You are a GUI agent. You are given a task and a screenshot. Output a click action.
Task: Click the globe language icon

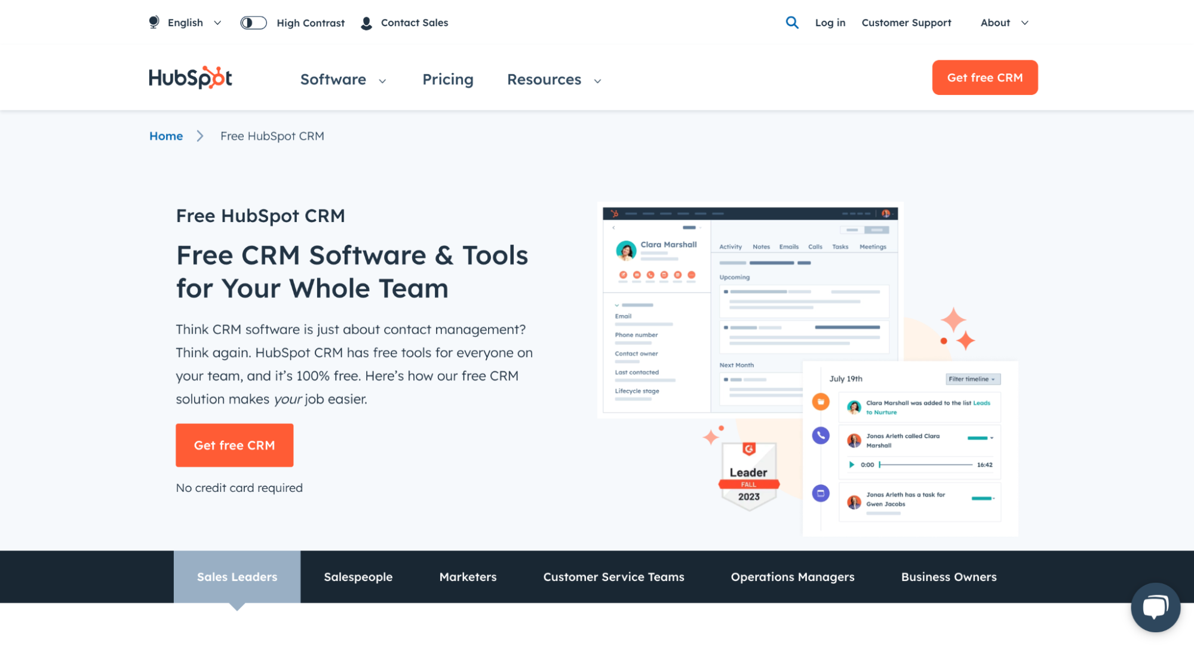[154, 22]
